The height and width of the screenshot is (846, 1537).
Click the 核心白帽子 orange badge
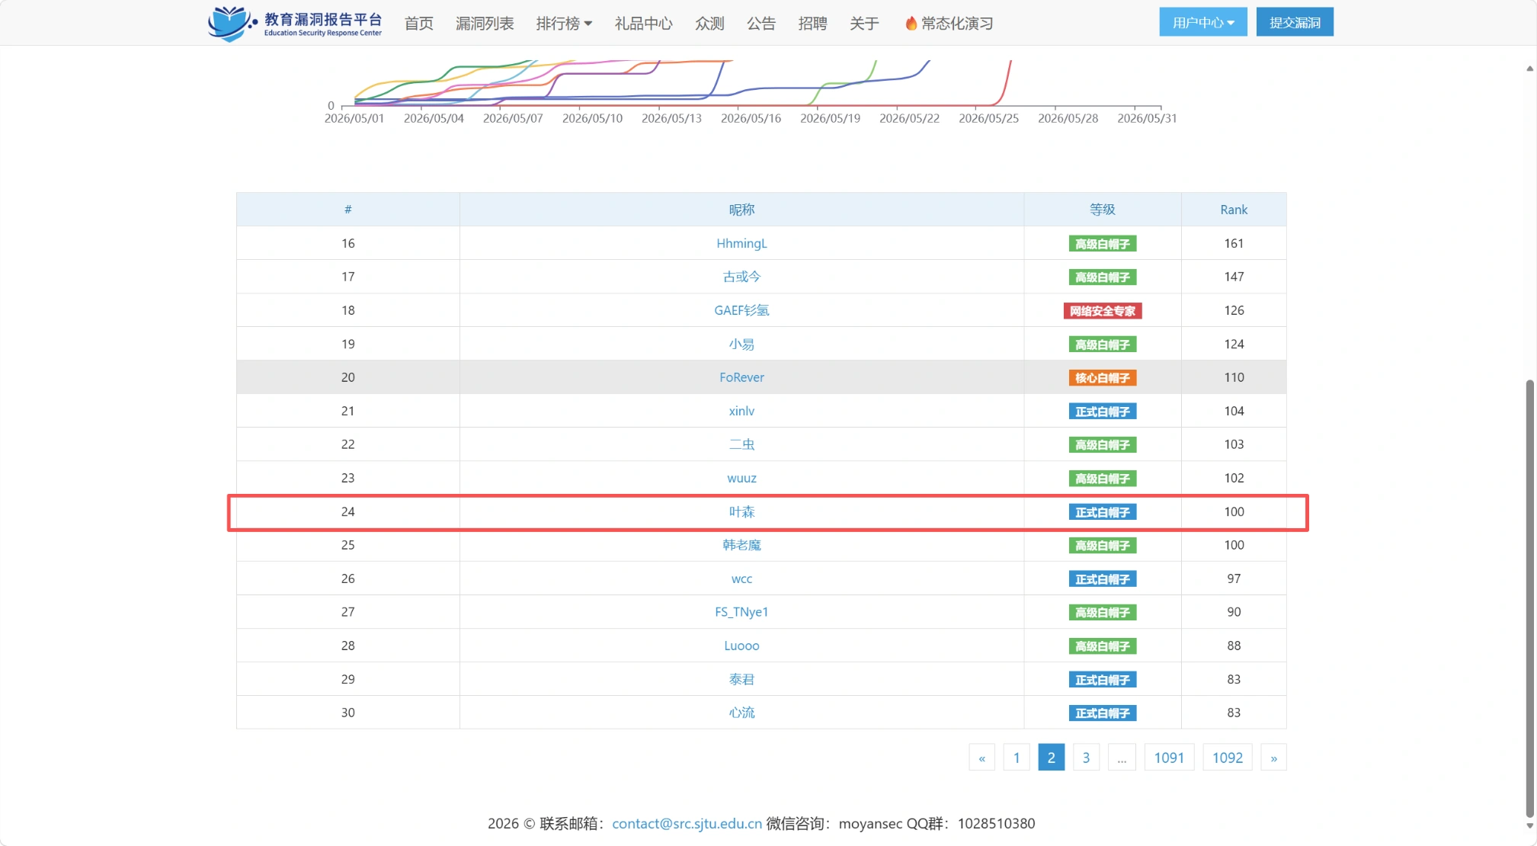click(1102, 378)
